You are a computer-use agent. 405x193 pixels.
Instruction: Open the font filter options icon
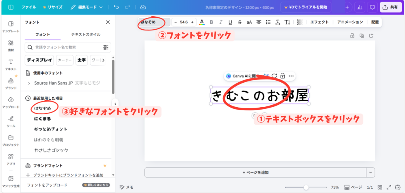point(106,47)
